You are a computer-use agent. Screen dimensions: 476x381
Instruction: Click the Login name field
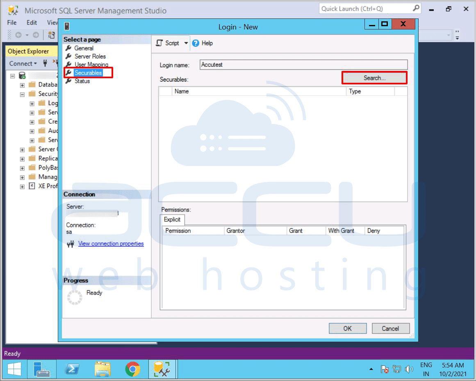[x=303, y=65]
